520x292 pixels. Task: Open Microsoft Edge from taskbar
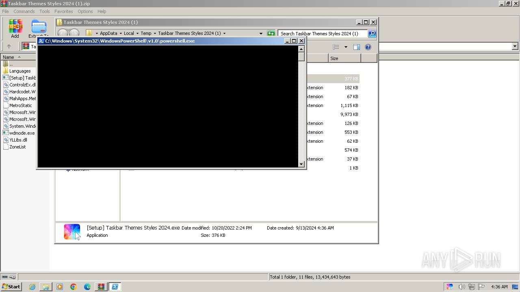(x=87, y=287)
